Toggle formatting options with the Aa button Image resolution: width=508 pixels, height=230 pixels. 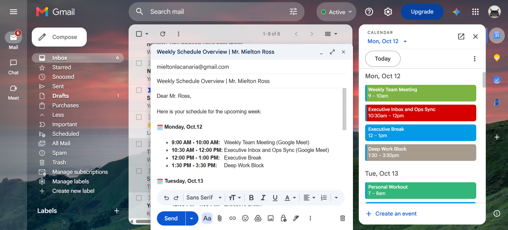click(207, 218)
